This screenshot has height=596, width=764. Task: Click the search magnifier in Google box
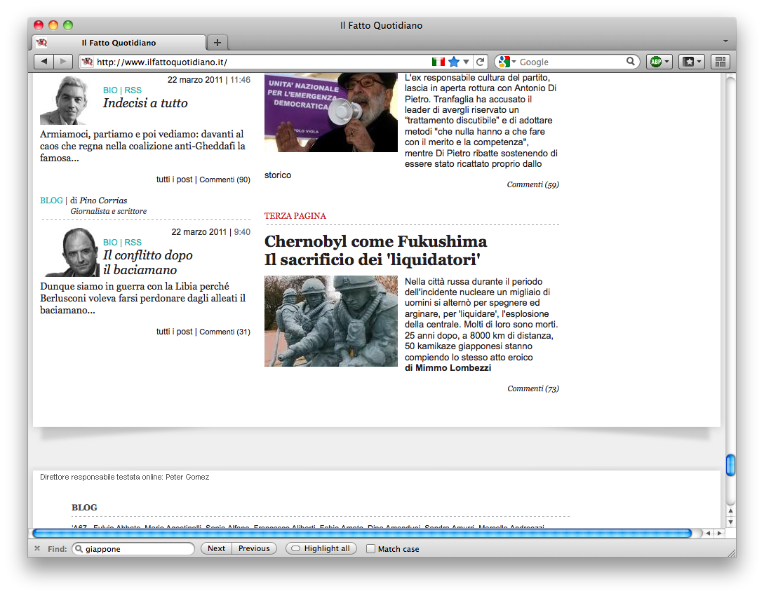pyautogui.click(x=631, y=62)
